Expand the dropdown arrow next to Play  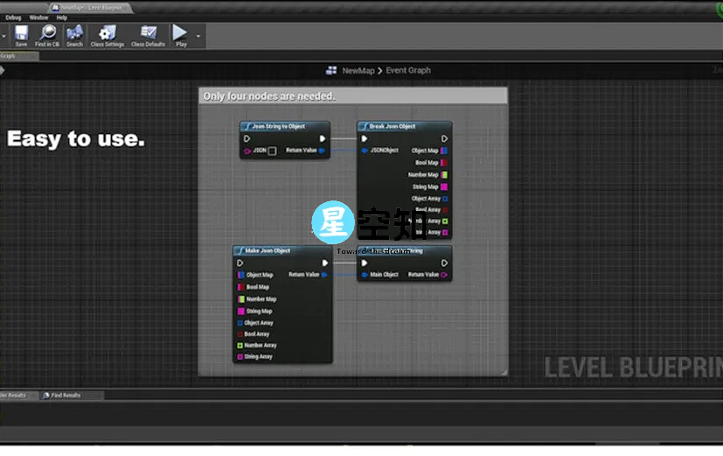[x=198, y=36]
